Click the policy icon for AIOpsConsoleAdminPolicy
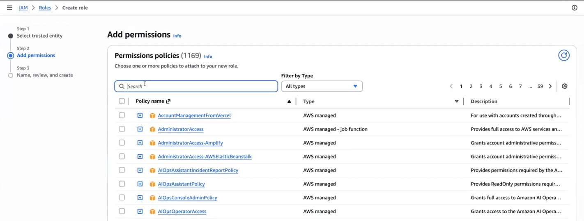Image resolution: width=584 pixels, height=221 pixels. click(x=152, y=198)
